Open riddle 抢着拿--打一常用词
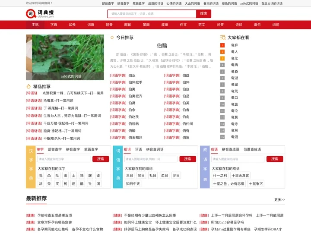This screenshot has width=311, height=233. point(58,101)
